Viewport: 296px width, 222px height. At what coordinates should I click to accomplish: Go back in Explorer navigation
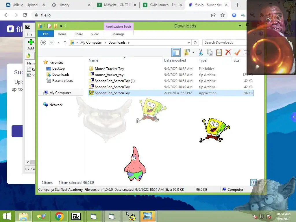pos(43,42)
